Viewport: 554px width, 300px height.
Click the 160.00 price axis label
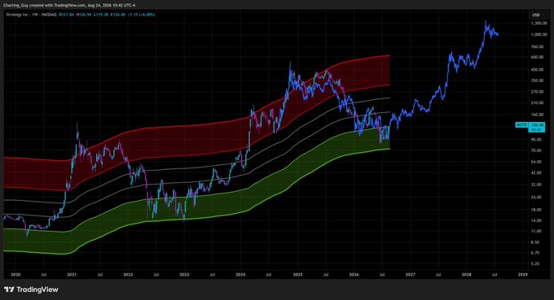(537, 115)
